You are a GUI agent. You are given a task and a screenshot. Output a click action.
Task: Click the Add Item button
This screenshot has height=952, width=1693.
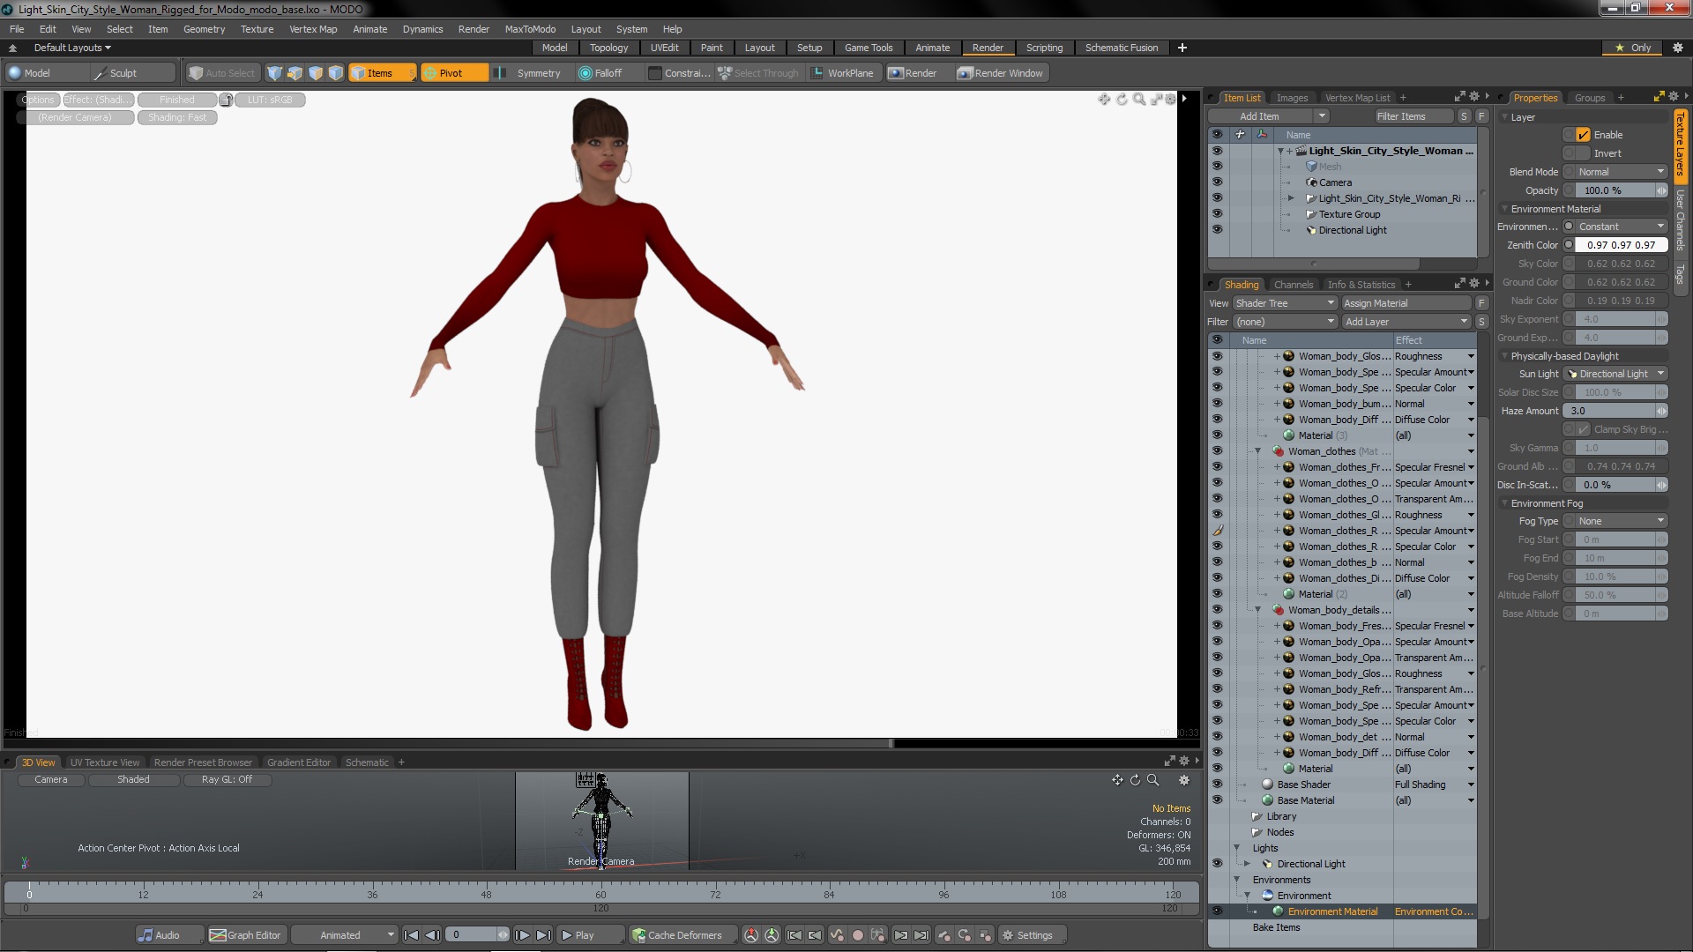1259,116
